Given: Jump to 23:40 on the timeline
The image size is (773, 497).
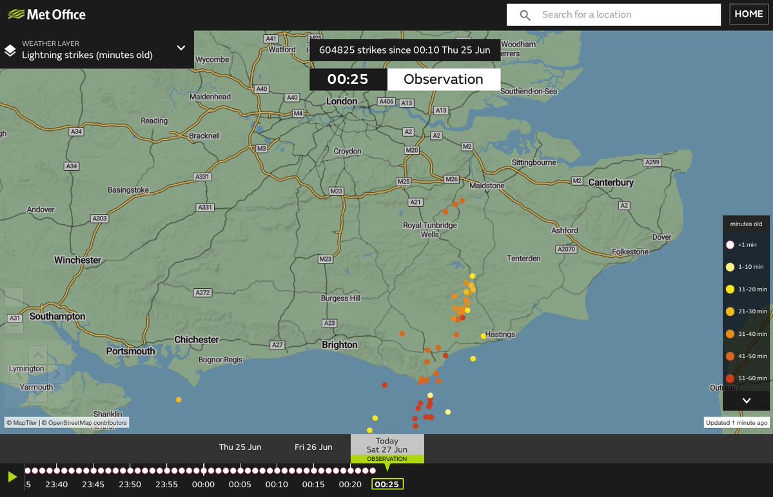Looking at the screenshot, I should 56,484.
